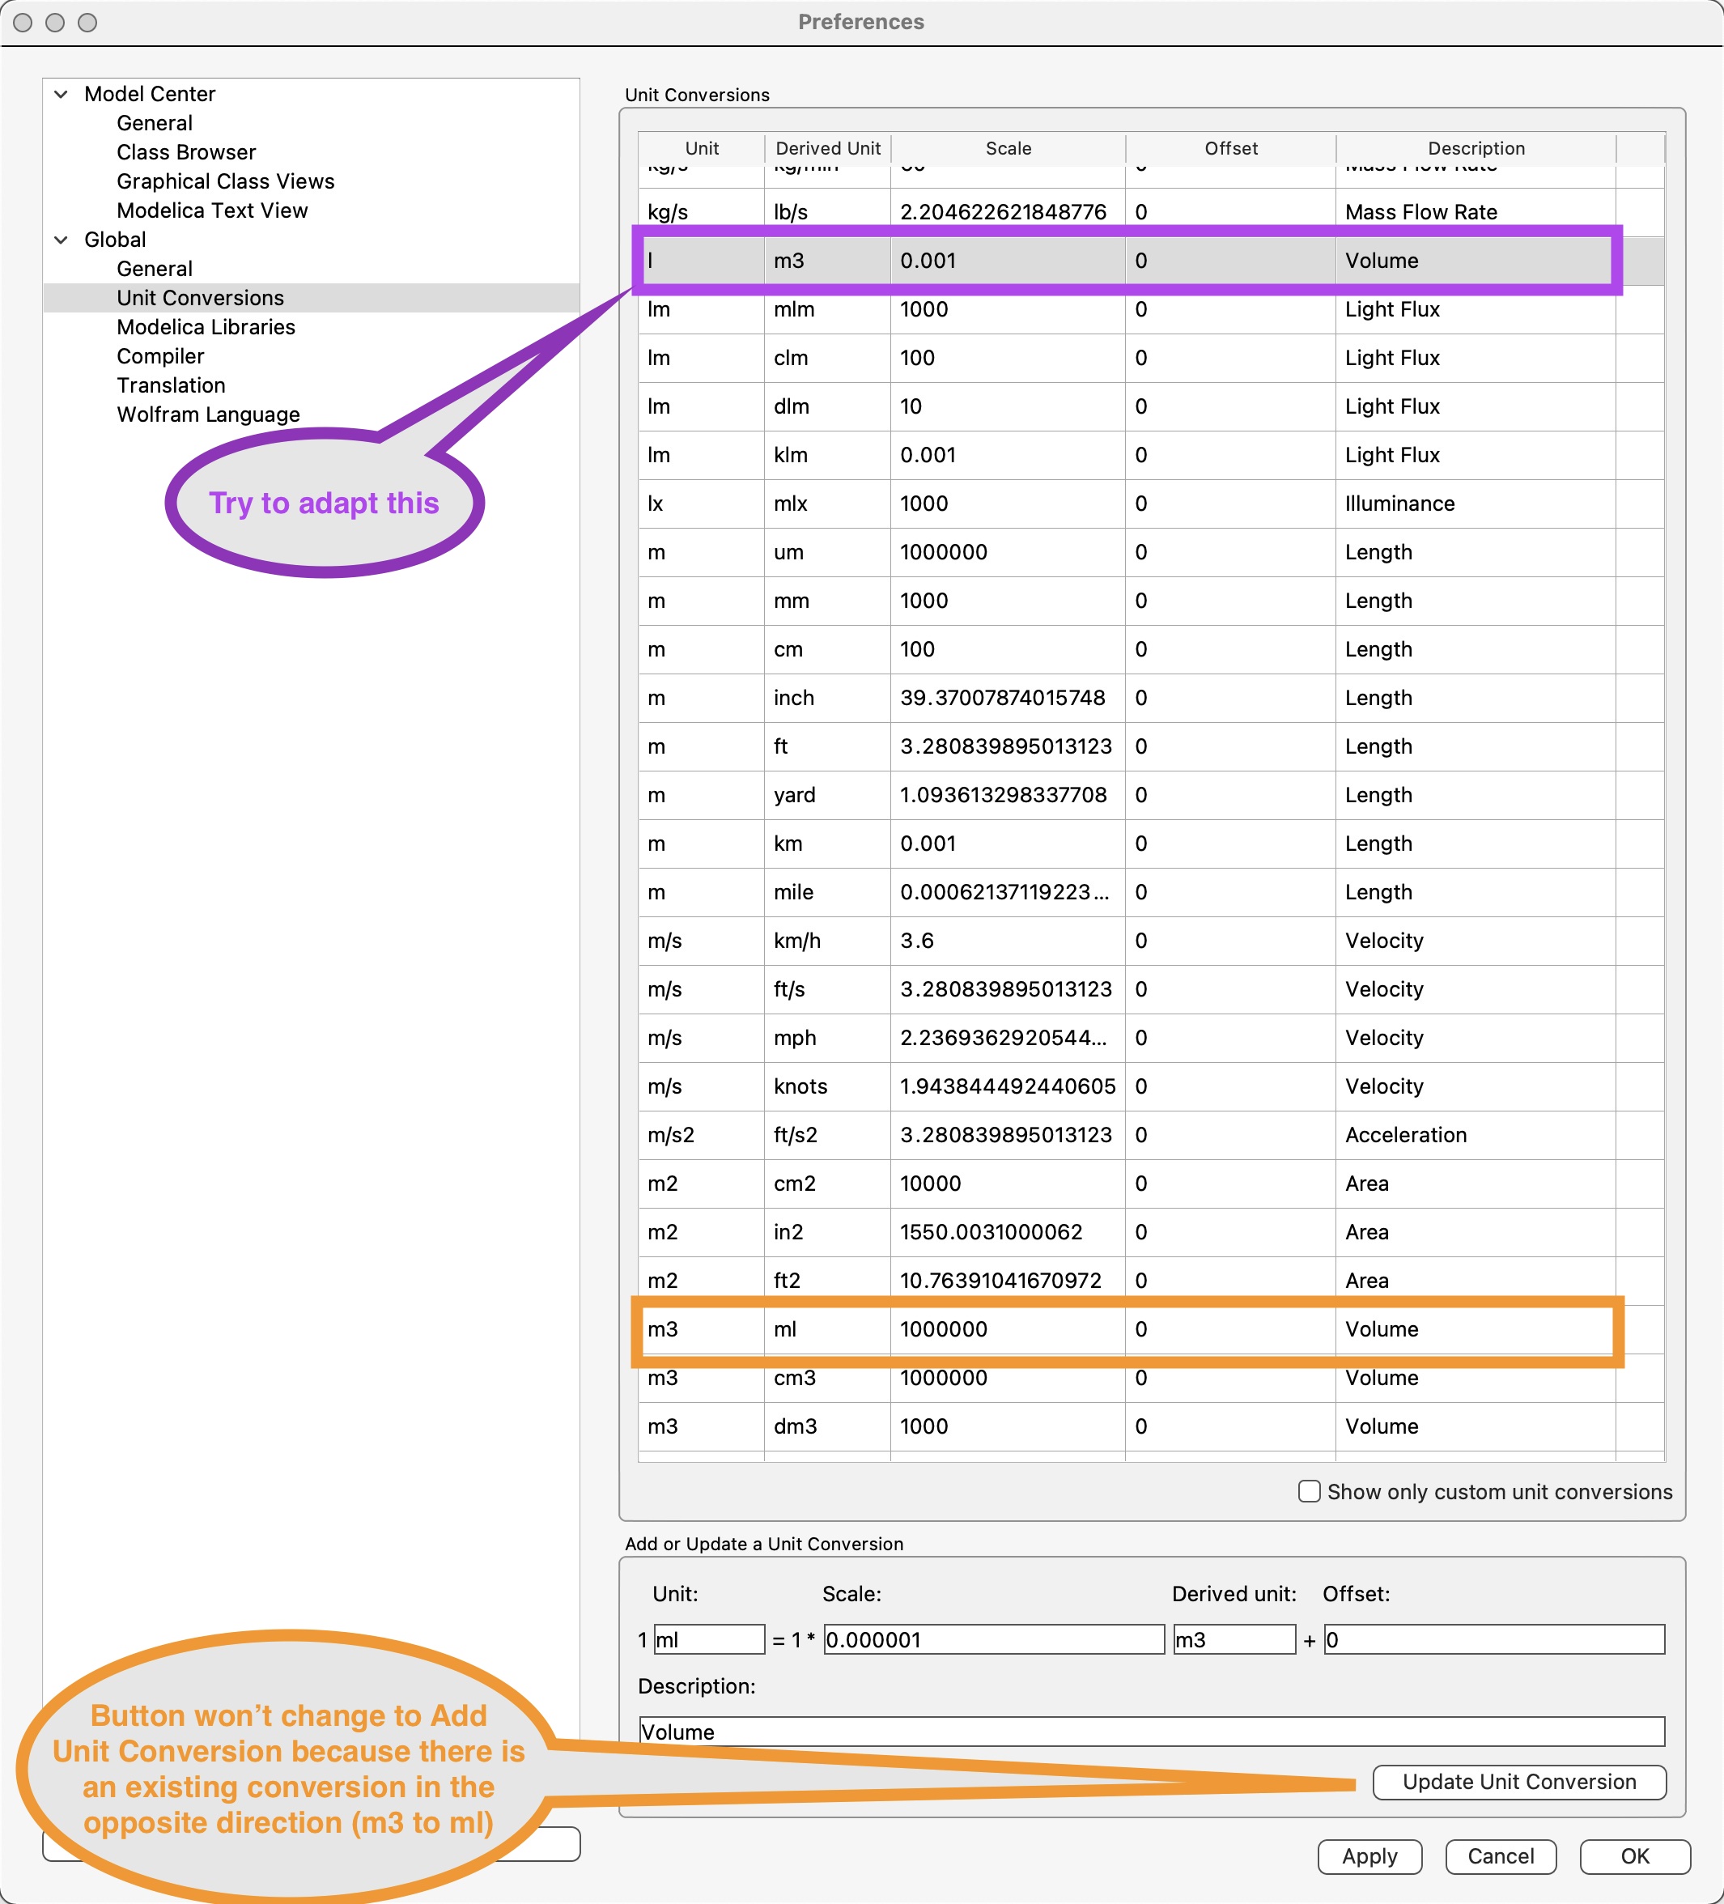Image resolution: width=1724 pixels, height=1904 pixels.
Task: Collapse the Global tree node
Action: point(62,240)
